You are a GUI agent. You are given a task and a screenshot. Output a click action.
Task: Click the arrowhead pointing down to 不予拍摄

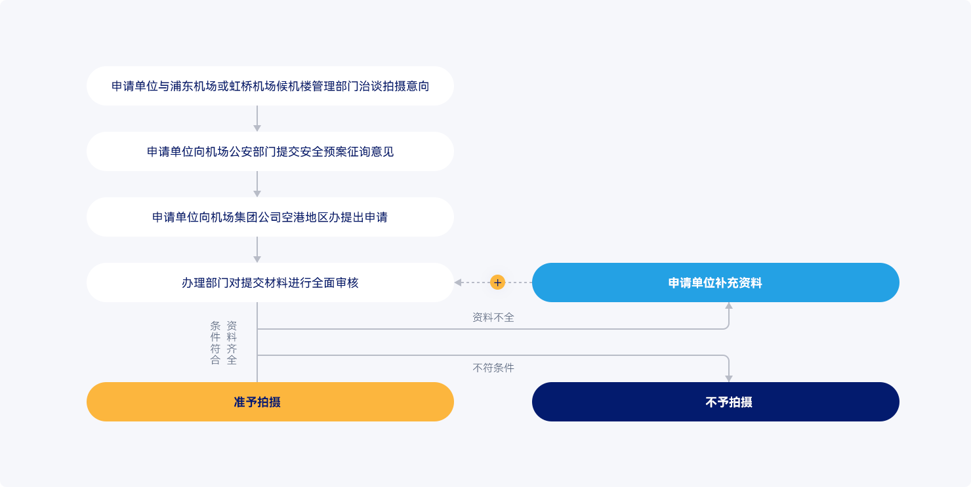pos(729,378)
